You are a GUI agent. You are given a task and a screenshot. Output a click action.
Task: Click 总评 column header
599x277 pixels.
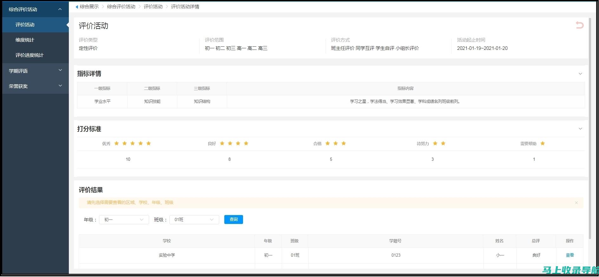point(536,241)
